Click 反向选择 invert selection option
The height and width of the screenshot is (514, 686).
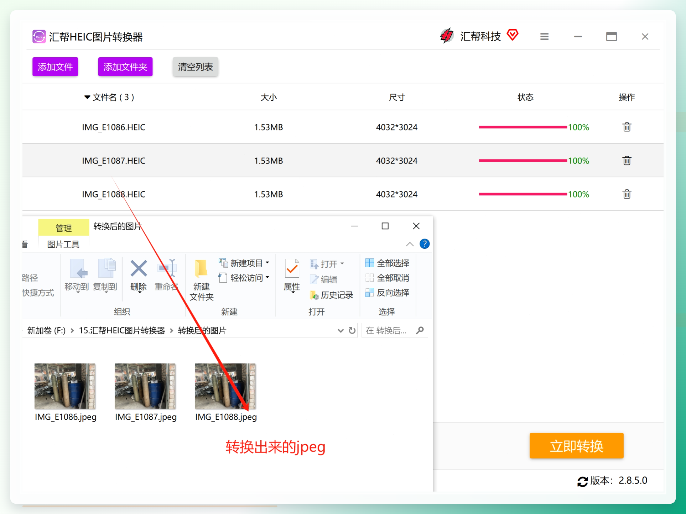[x=387, y=293]
